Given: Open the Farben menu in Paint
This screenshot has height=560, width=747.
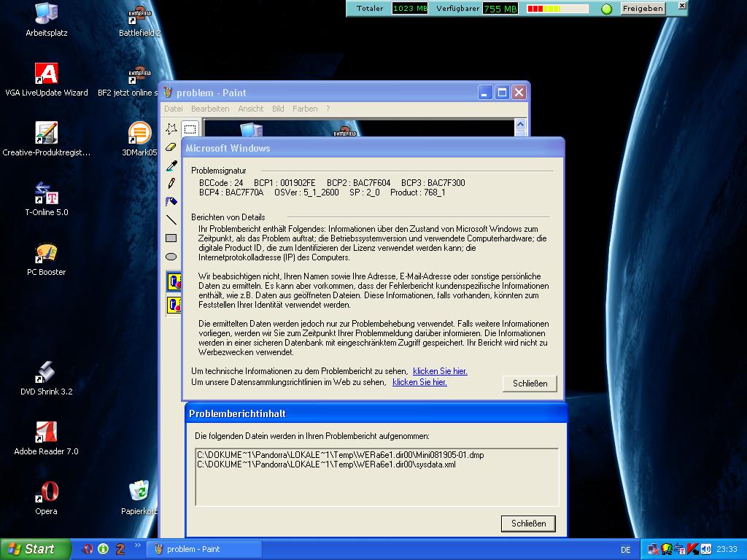Looking at the screenshot, I should 305,109.
